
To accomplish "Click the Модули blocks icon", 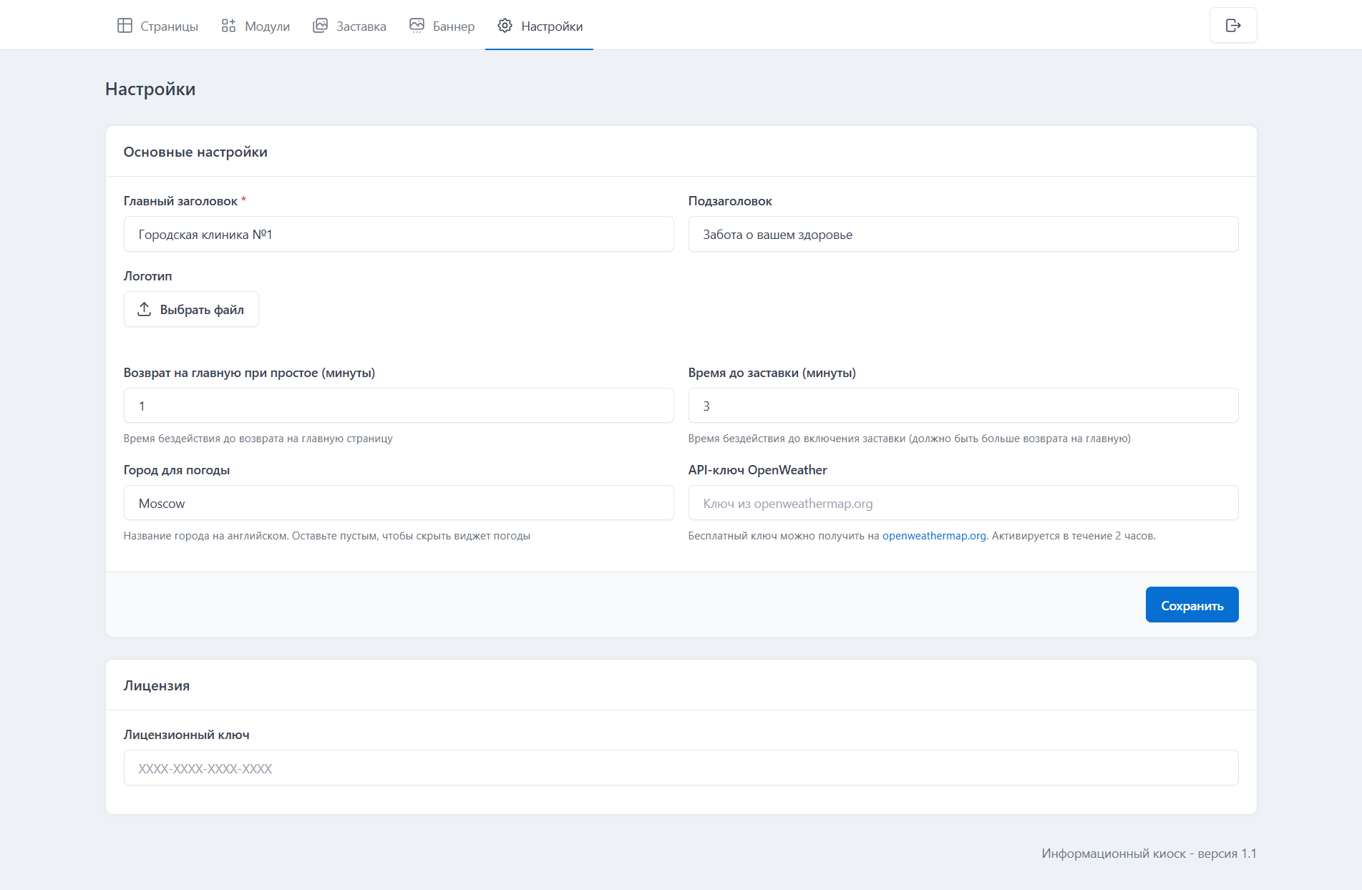I will [228, 26].
